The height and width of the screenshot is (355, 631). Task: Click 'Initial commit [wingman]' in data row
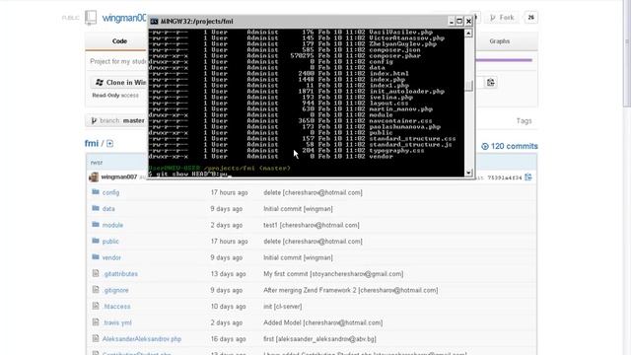[298, 209]
